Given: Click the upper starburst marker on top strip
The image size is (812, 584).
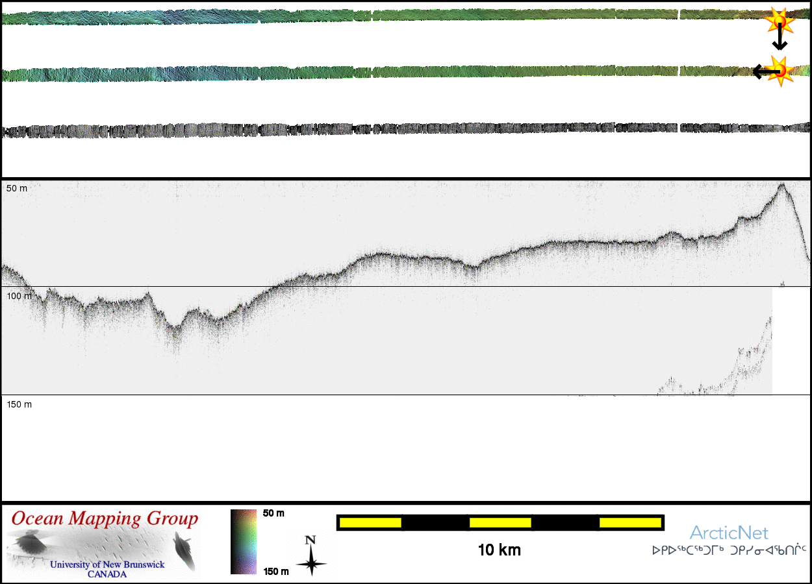Looking at the screenshot, I should (x=779, y=21).
